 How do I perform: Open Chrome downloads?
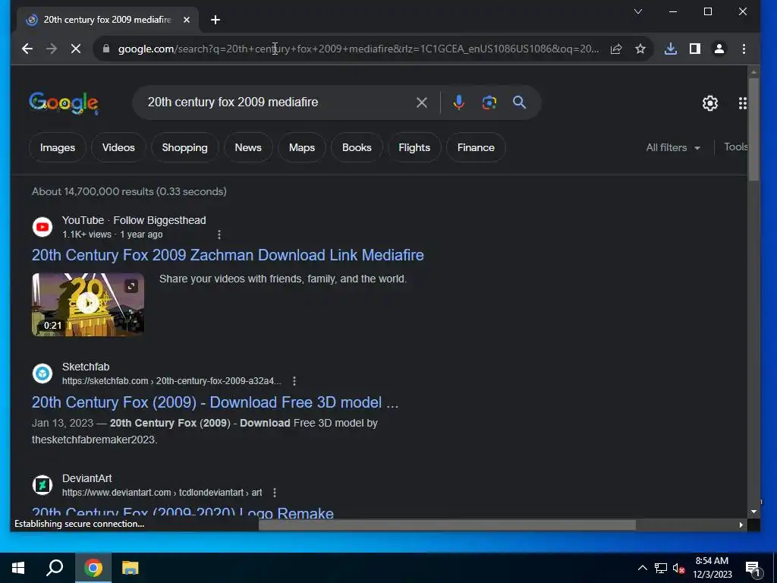[671, 49]
